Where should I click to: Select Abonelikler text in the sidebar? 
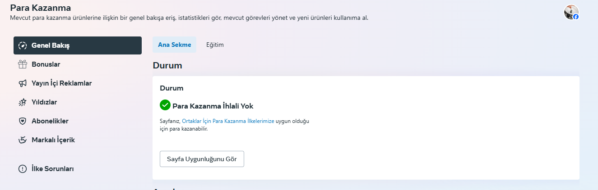tap(50, 121)
